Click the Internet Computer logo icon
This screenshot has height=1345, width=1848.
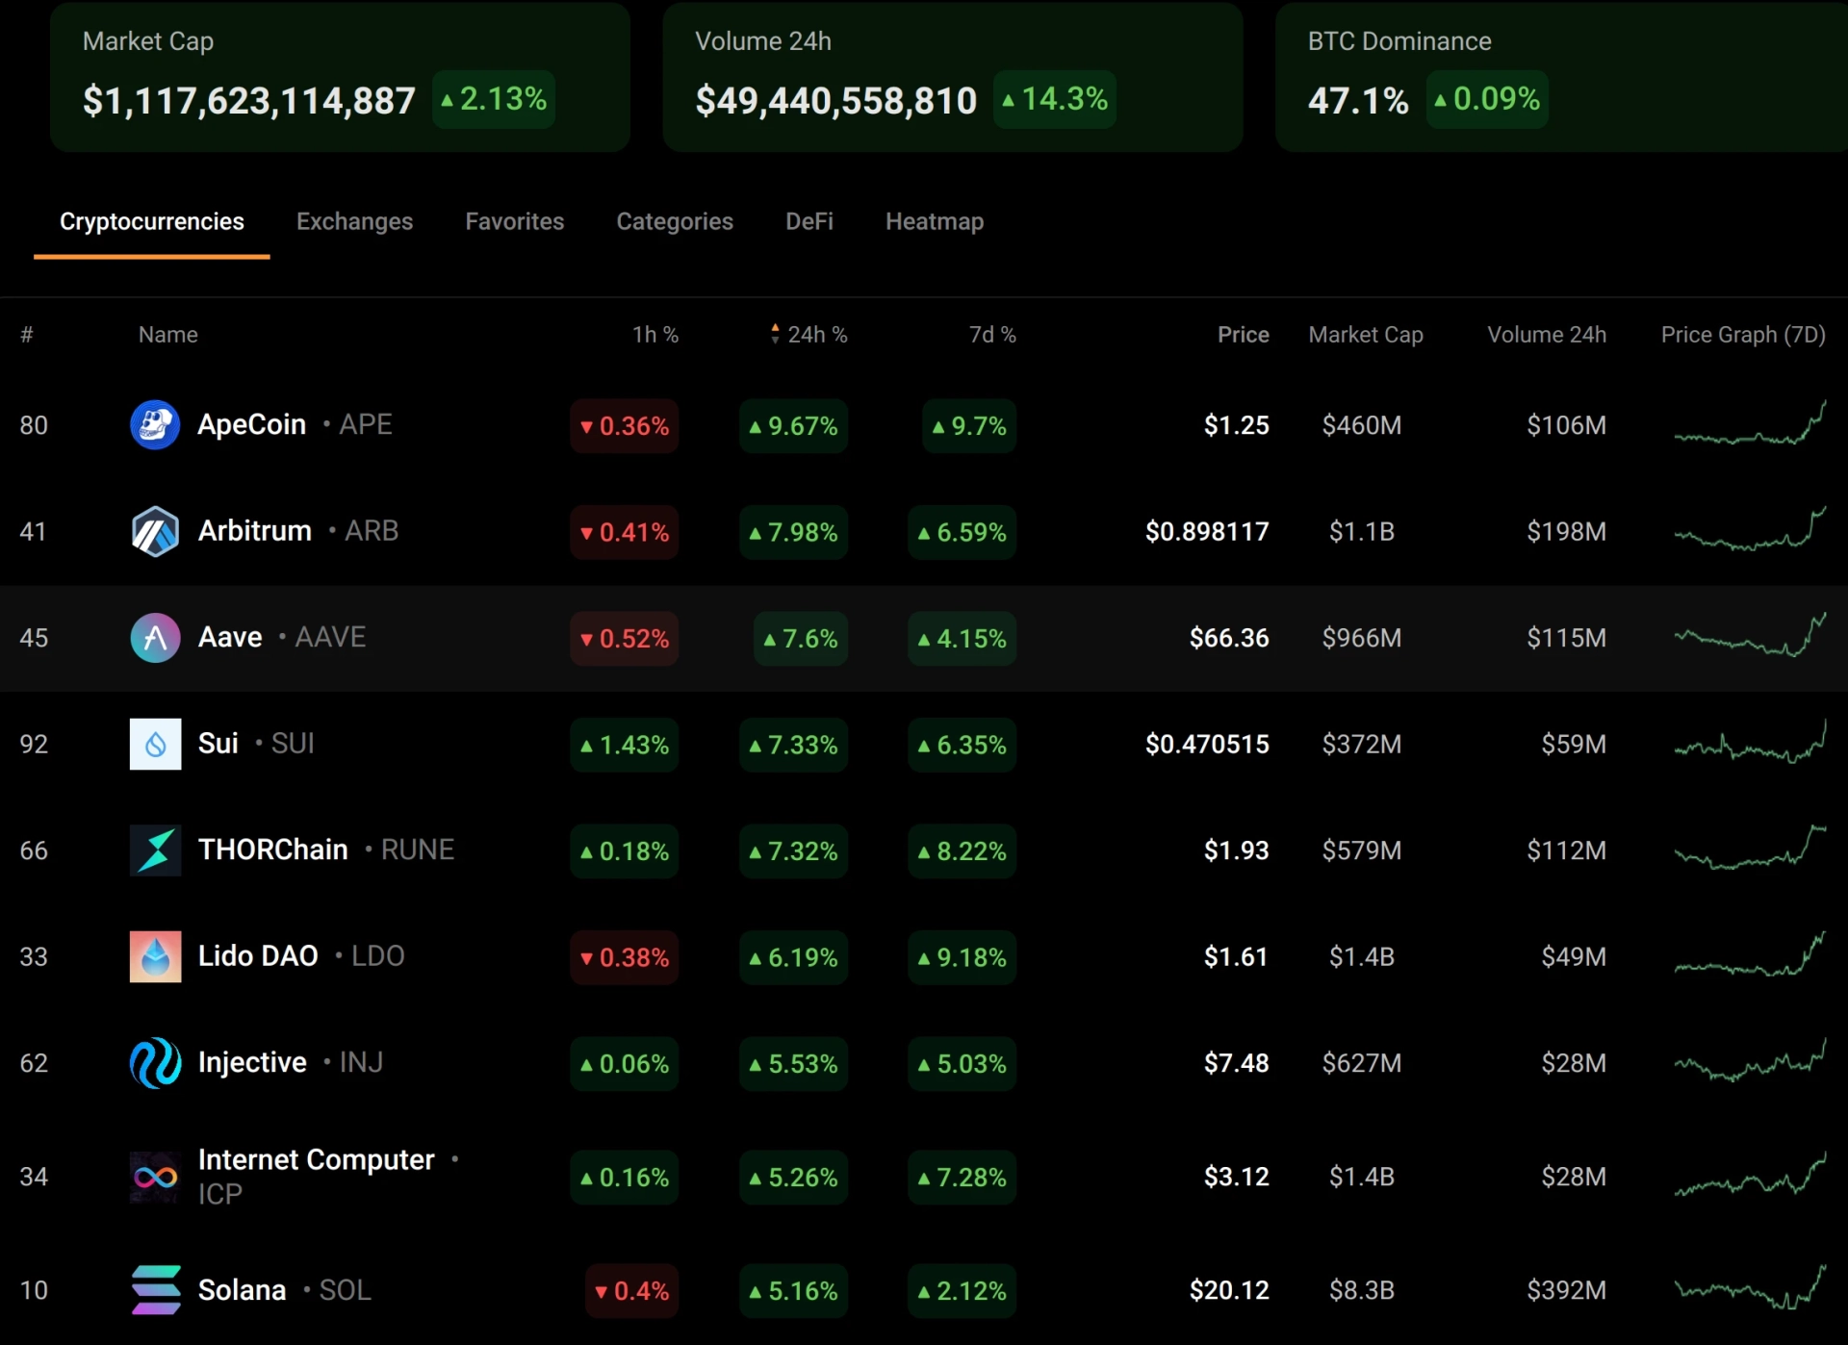pyautogui.click(x=155, y=1177)
